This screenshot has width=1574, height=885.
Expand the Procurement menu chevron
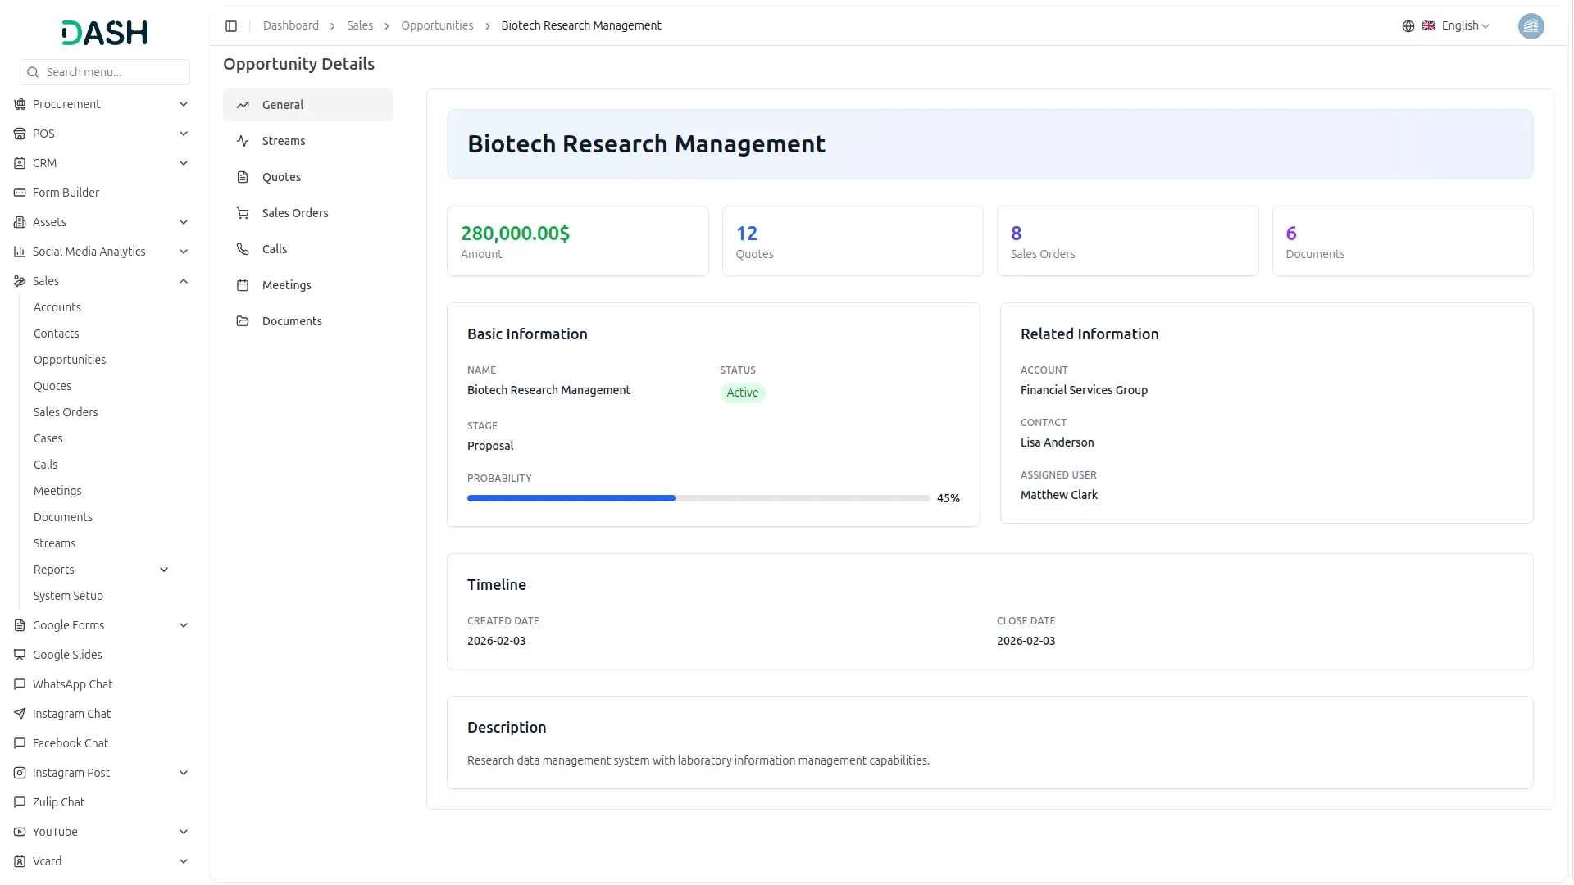tap(184, 104)
